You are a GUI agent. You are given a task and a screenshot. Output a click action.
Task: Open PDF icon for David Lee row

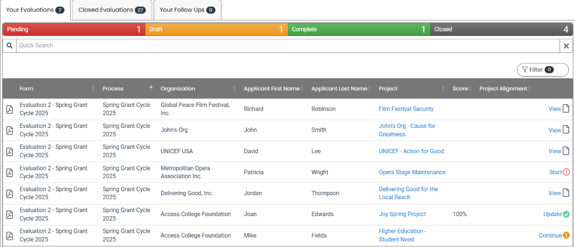pyautogui.click(x=10, y=151)
